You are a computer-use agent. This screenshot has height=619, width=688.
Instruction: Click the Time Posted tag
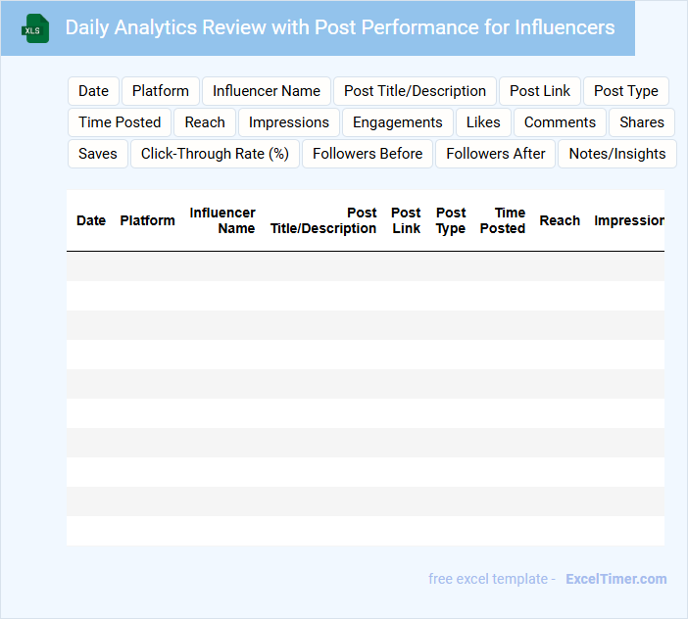click(120, 122)
